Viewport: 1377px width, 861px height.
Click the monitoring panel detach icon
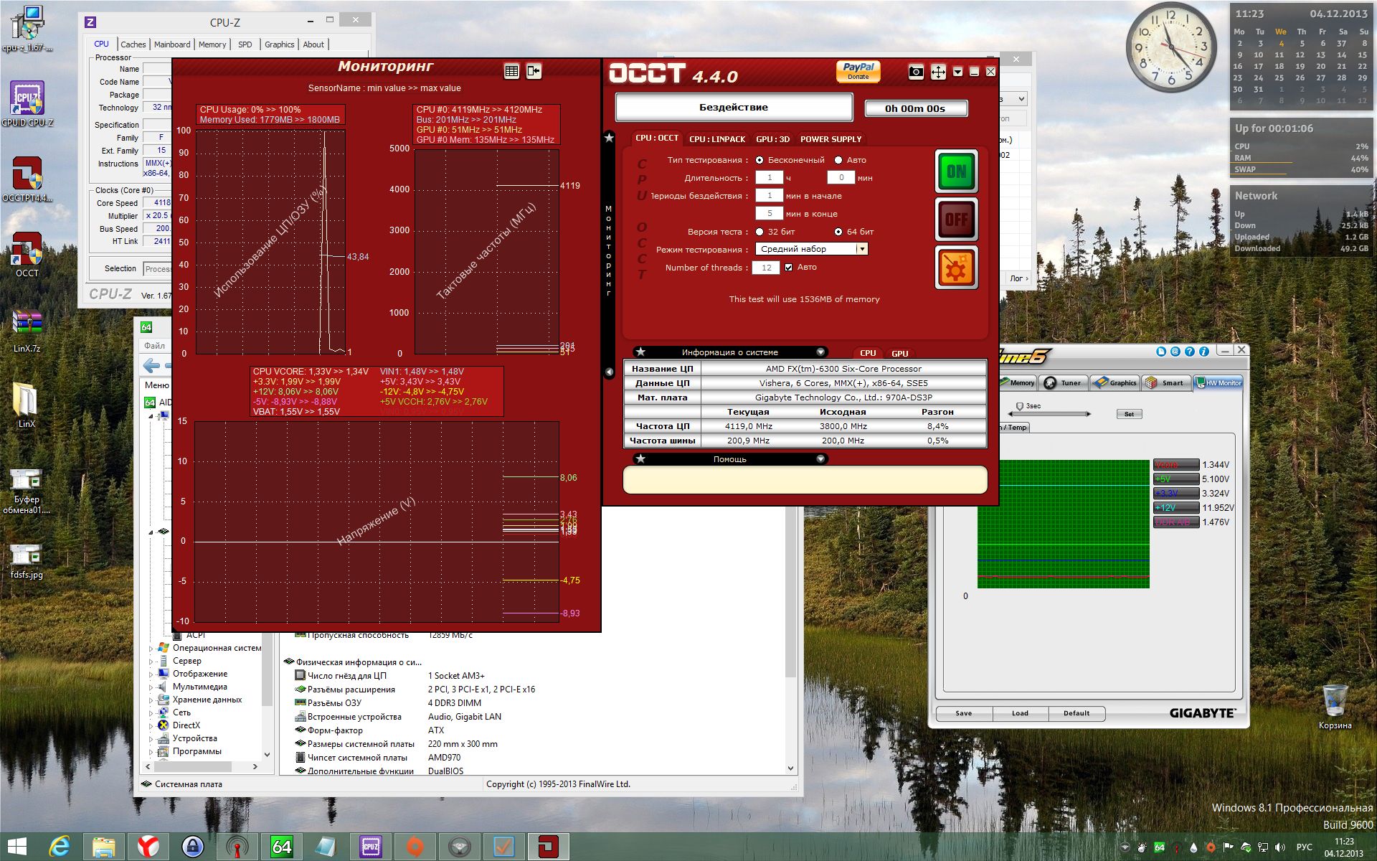534,71
